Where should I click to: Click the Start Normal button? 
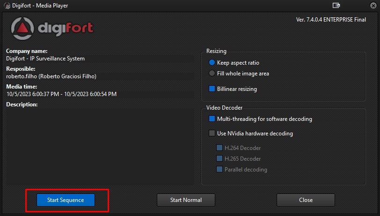186,200
